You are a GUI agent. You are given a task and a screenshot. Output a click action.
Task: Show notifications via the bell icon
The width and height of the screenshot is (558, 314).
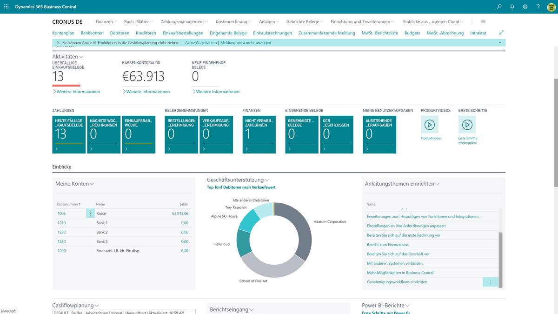pos(512,7)
